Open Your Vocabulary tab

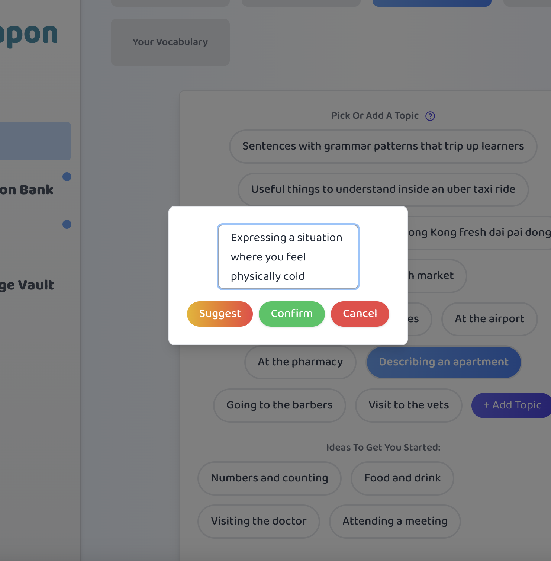(170, 42)
